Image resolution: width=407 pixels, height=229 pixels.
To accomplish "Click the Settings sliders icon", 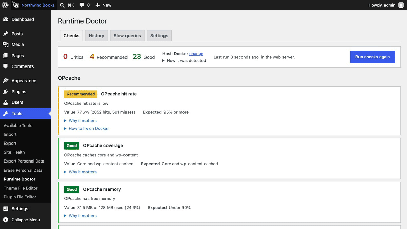I will (x=5, y=209).
